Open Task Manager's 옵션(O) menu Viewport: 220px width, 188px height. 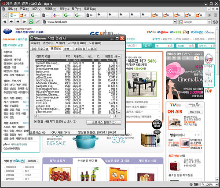coord(48,43)
